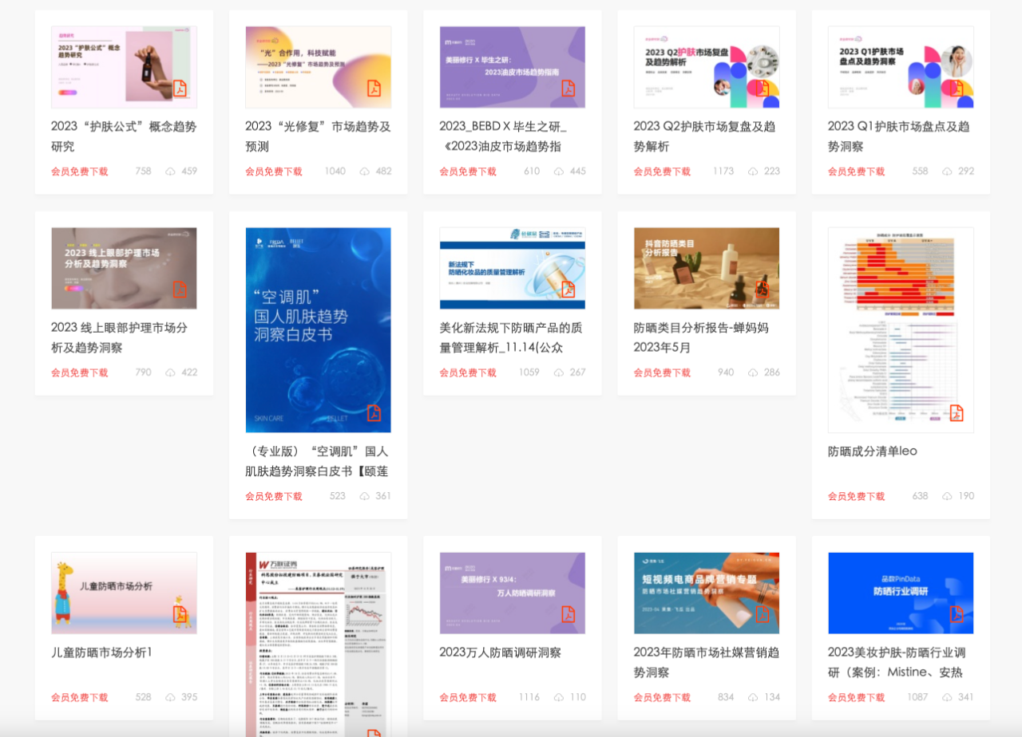Click download cloud icon beside 110

point(559,697)
